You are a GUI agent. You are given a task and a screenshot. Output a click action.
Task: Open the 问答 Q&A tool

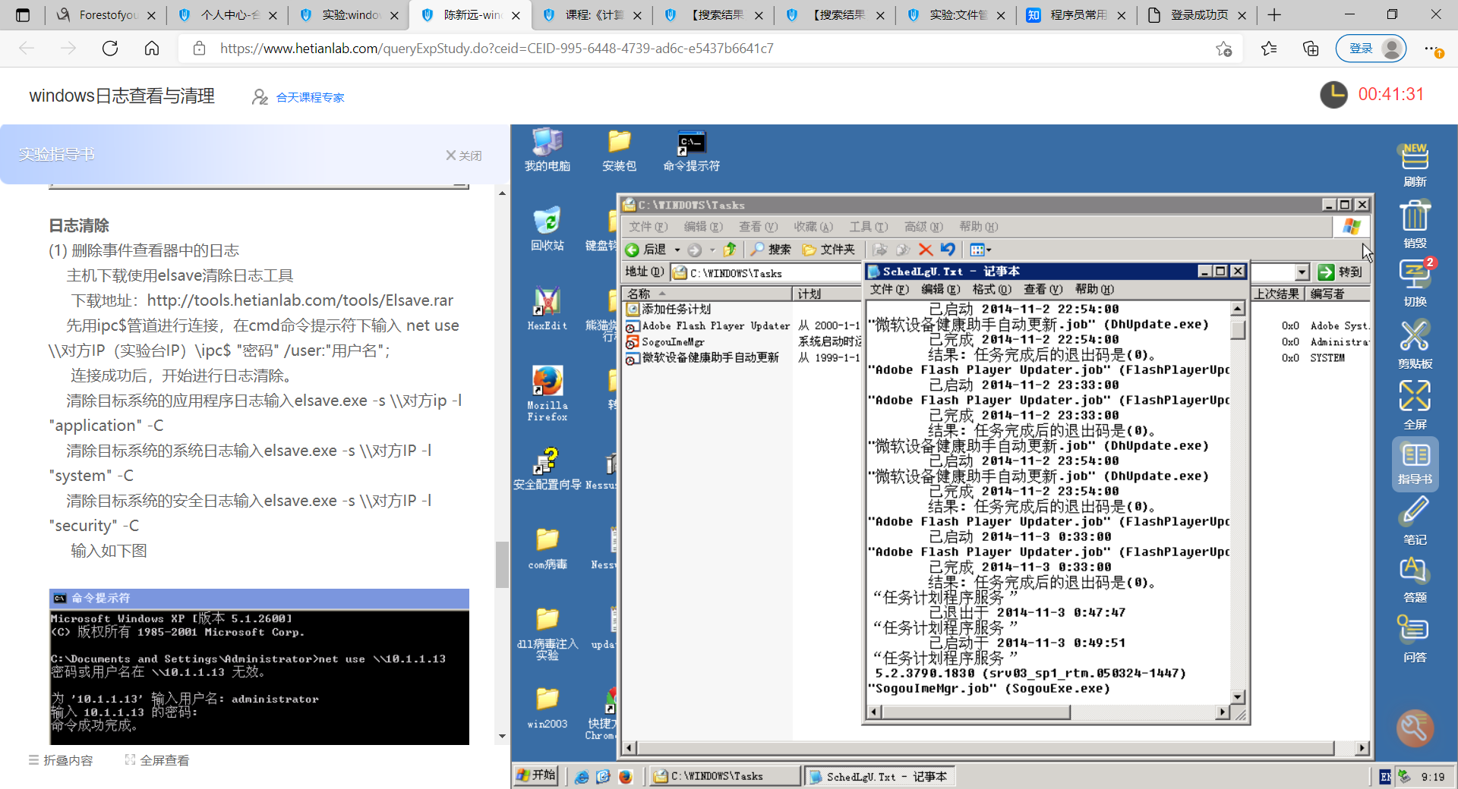(x=1415, y=639)
